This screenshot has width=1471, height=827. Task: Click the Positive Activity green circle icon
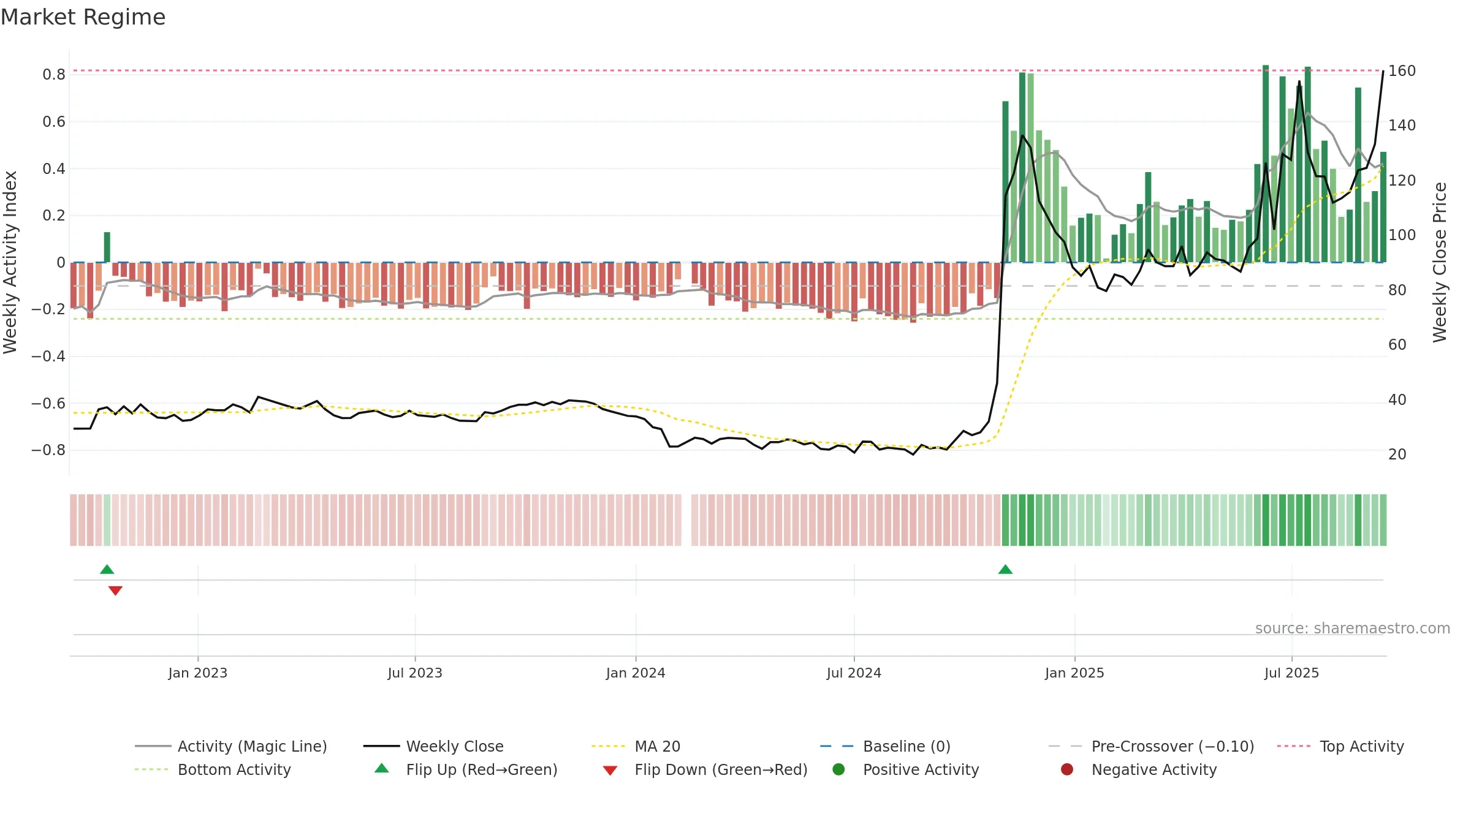point(838,769)
